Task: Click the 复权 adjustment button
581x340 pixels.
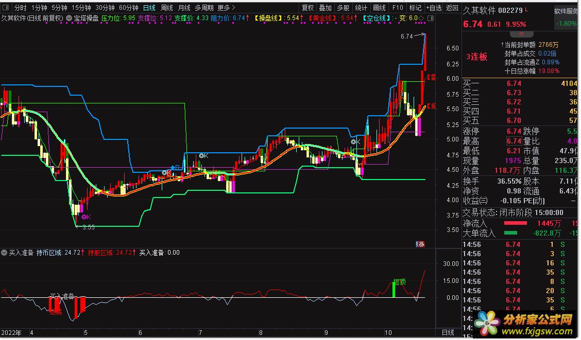Action: 308,8
